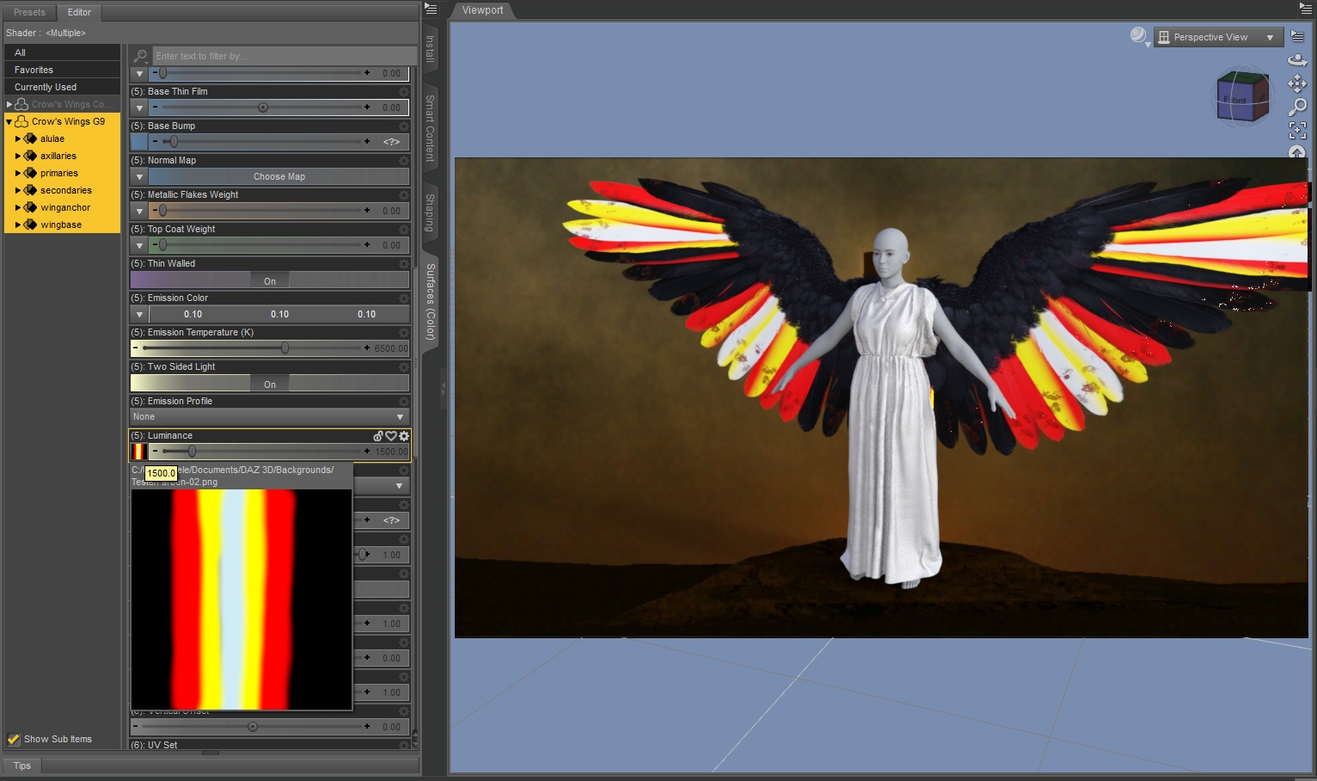Screen dimensions: 1317x781
Task: Select the winganchor surface in the tree
Action: click(65, 207)
